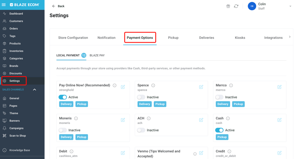Click edit icon on Spence card
Screen dimensions: 295x159
pos(201,87)
